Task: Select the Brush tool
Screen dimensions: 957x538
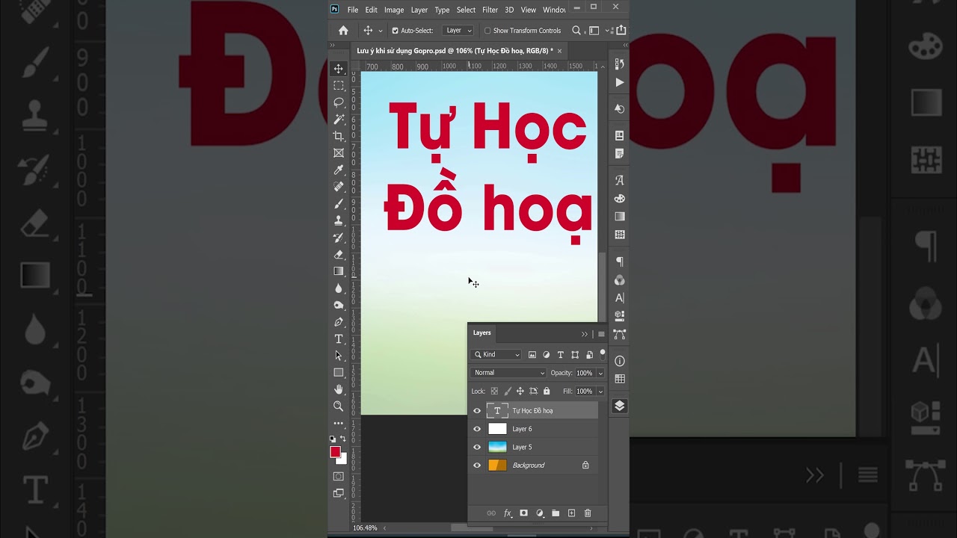Action: click(x=339, y=204)
